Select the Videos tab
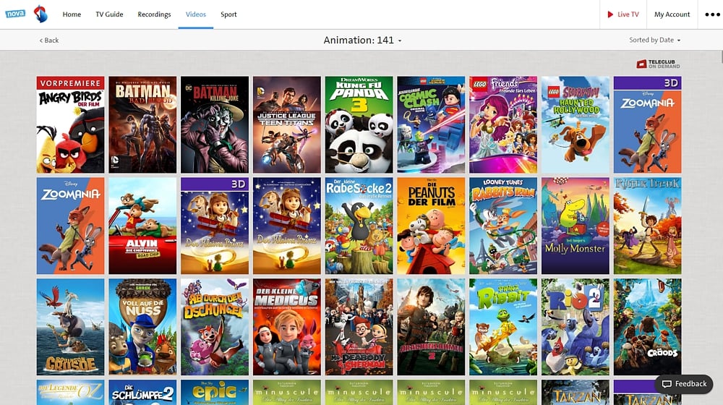The height and width of the screenshot is (405, 723). (x=195, y=14)
